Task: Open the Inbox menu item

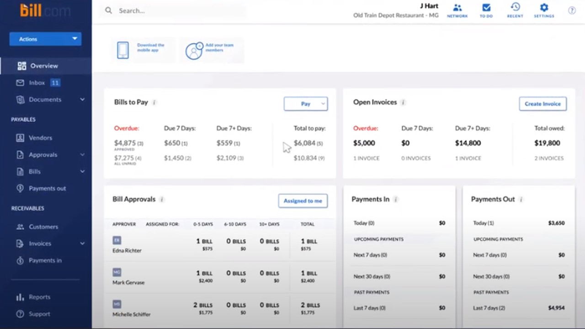Action: pos(37,83)
